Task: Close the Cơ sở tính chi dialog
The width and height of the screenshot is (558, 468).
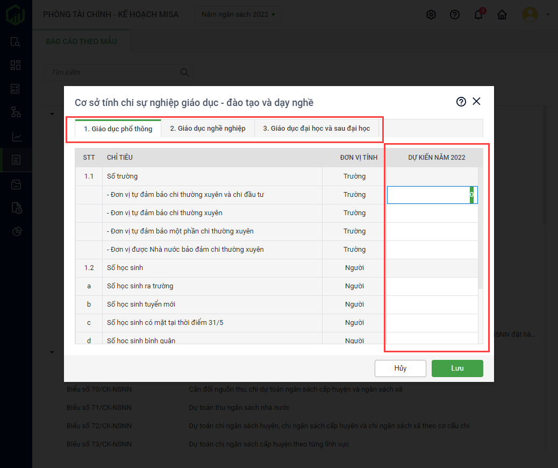Action: (476, 102)
